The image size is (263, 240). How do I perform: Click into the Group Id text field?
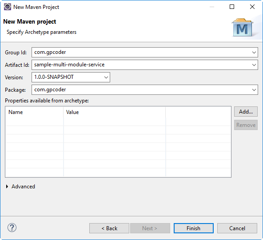click(142, 52)
